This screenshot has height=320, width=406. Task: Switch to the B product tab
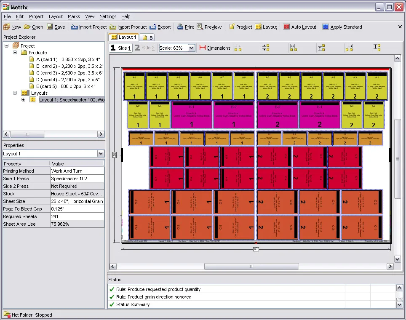tap(147, 37)
